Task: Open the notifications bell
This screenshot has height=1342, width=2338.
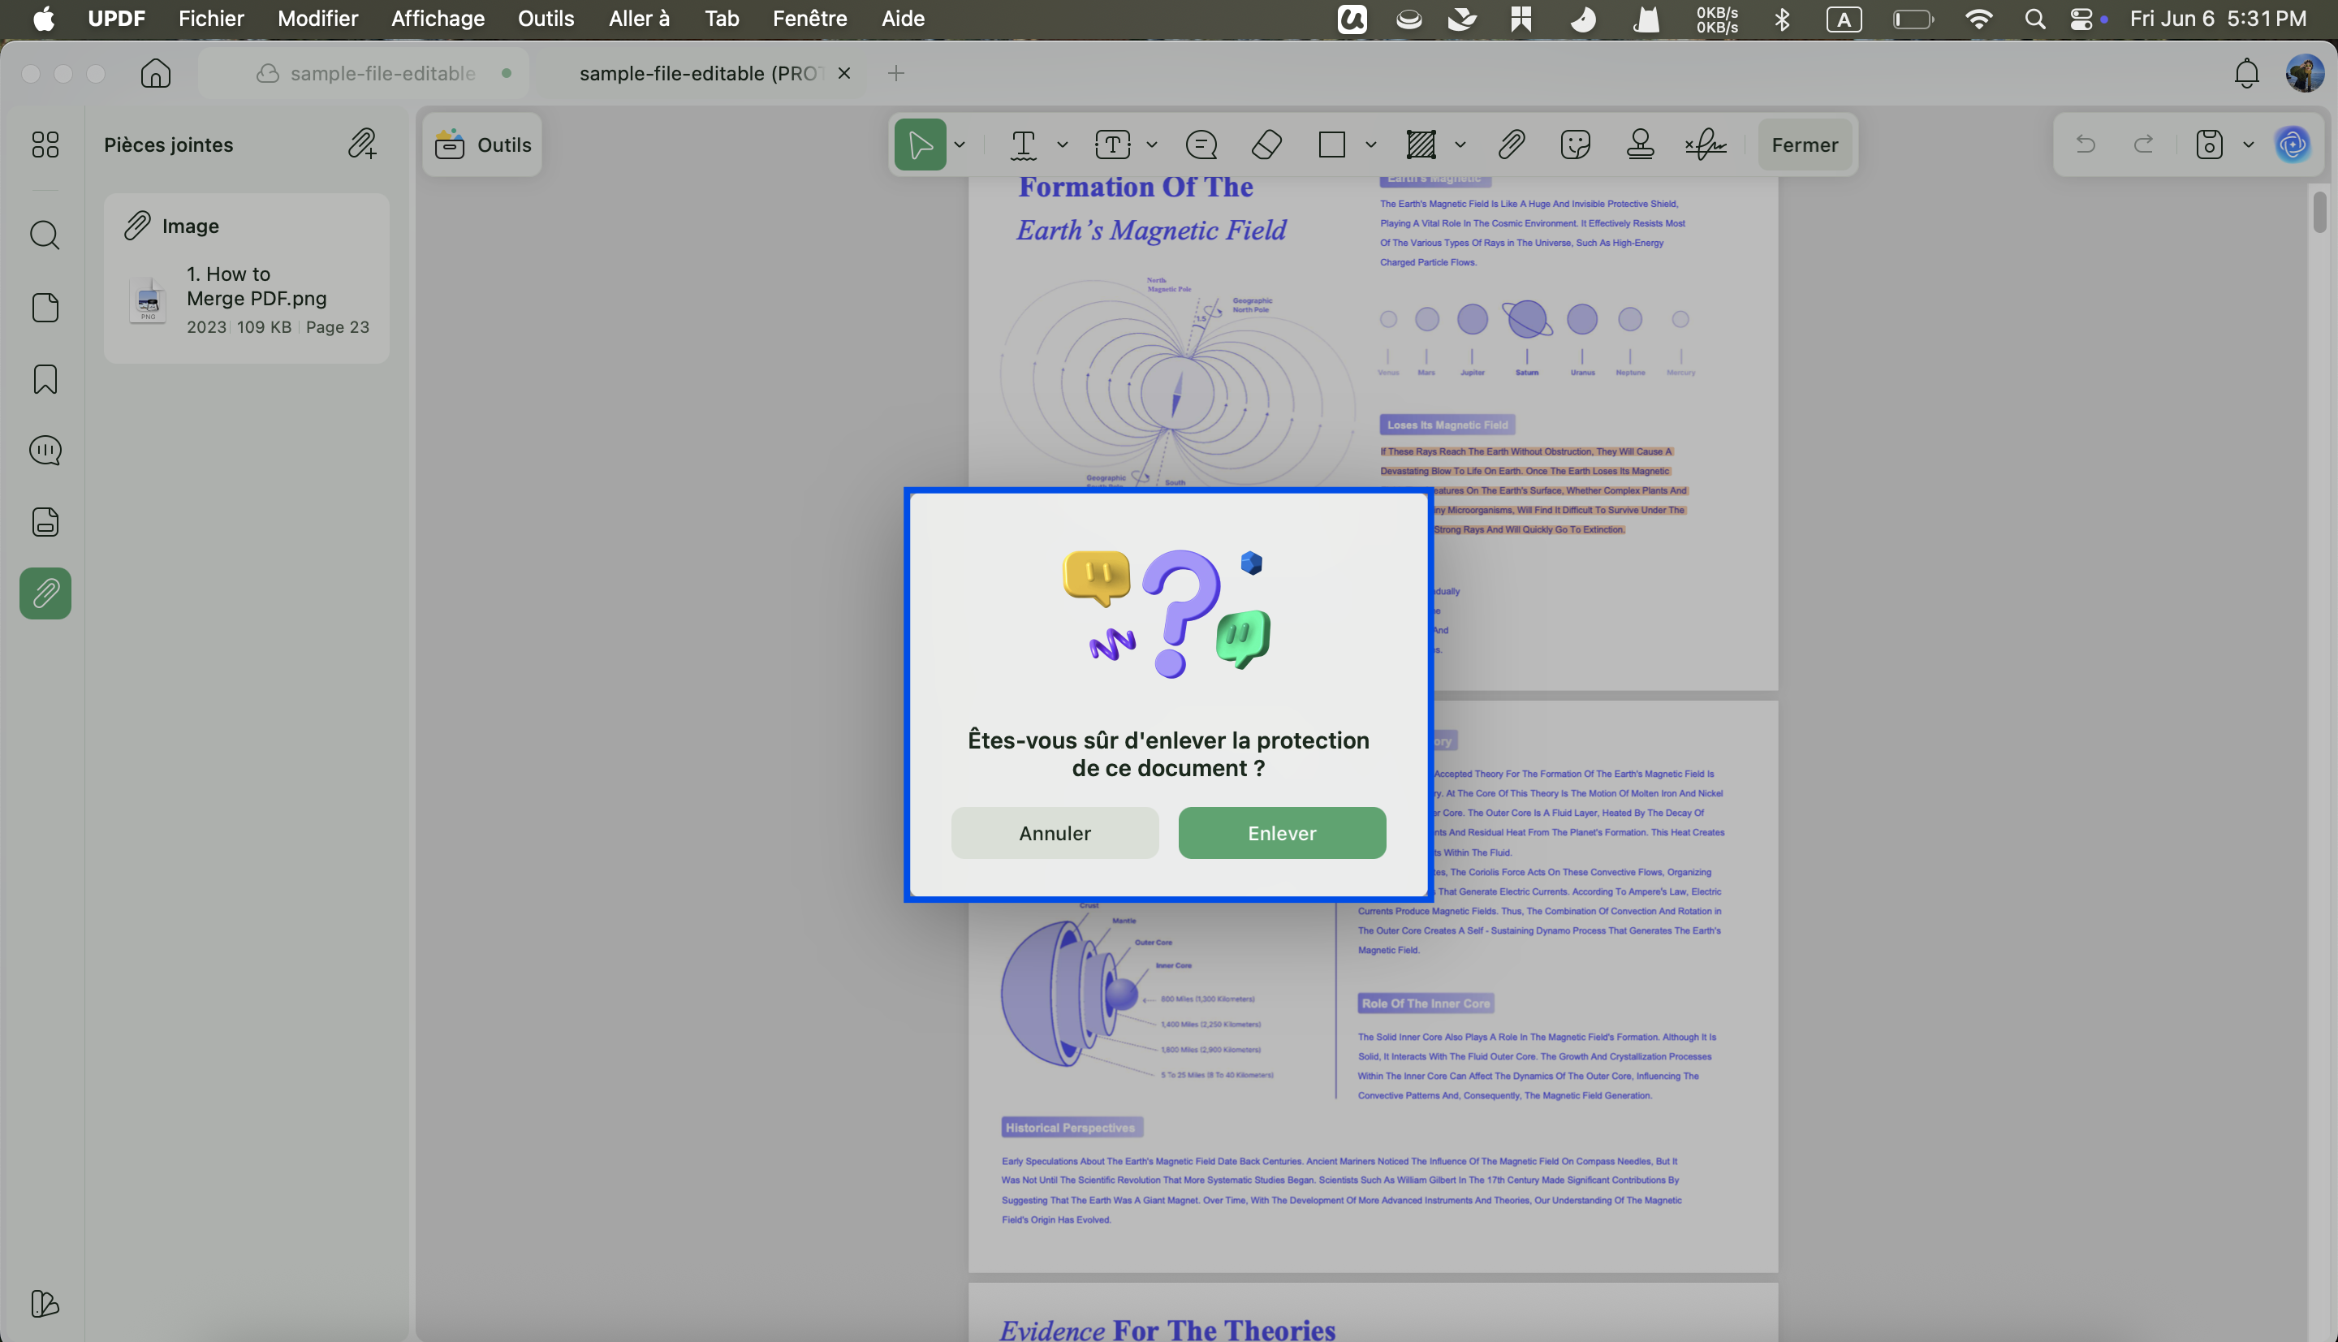Action: click(x=2245, y=73)
